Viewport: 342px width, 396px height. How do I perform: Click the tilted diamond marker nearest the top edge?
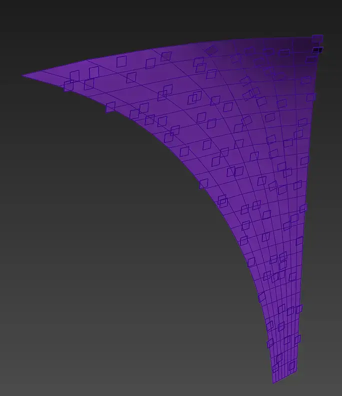coord(211,50)
